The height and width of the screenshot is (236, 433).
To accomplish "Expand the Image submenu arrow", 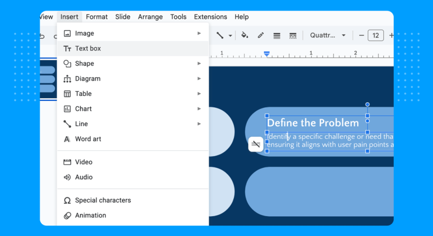I will coord(199,33).
